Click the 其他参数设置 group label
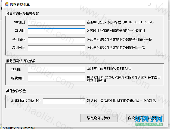 point(16,91)
